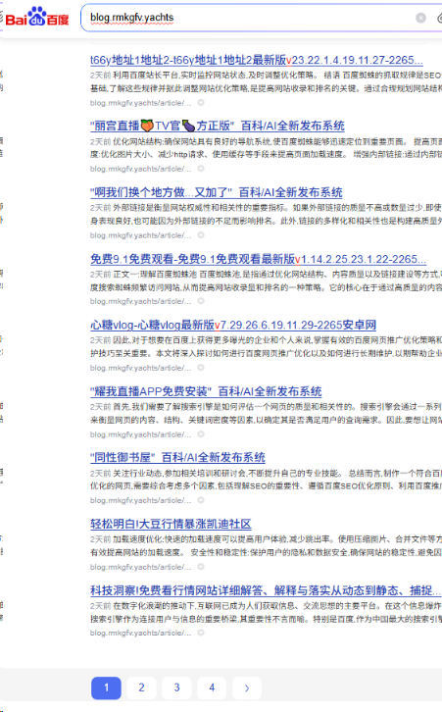442x712 pixels.
Task: Open the 耀我直播APP免费安装 result
Action: pos(206,391)
